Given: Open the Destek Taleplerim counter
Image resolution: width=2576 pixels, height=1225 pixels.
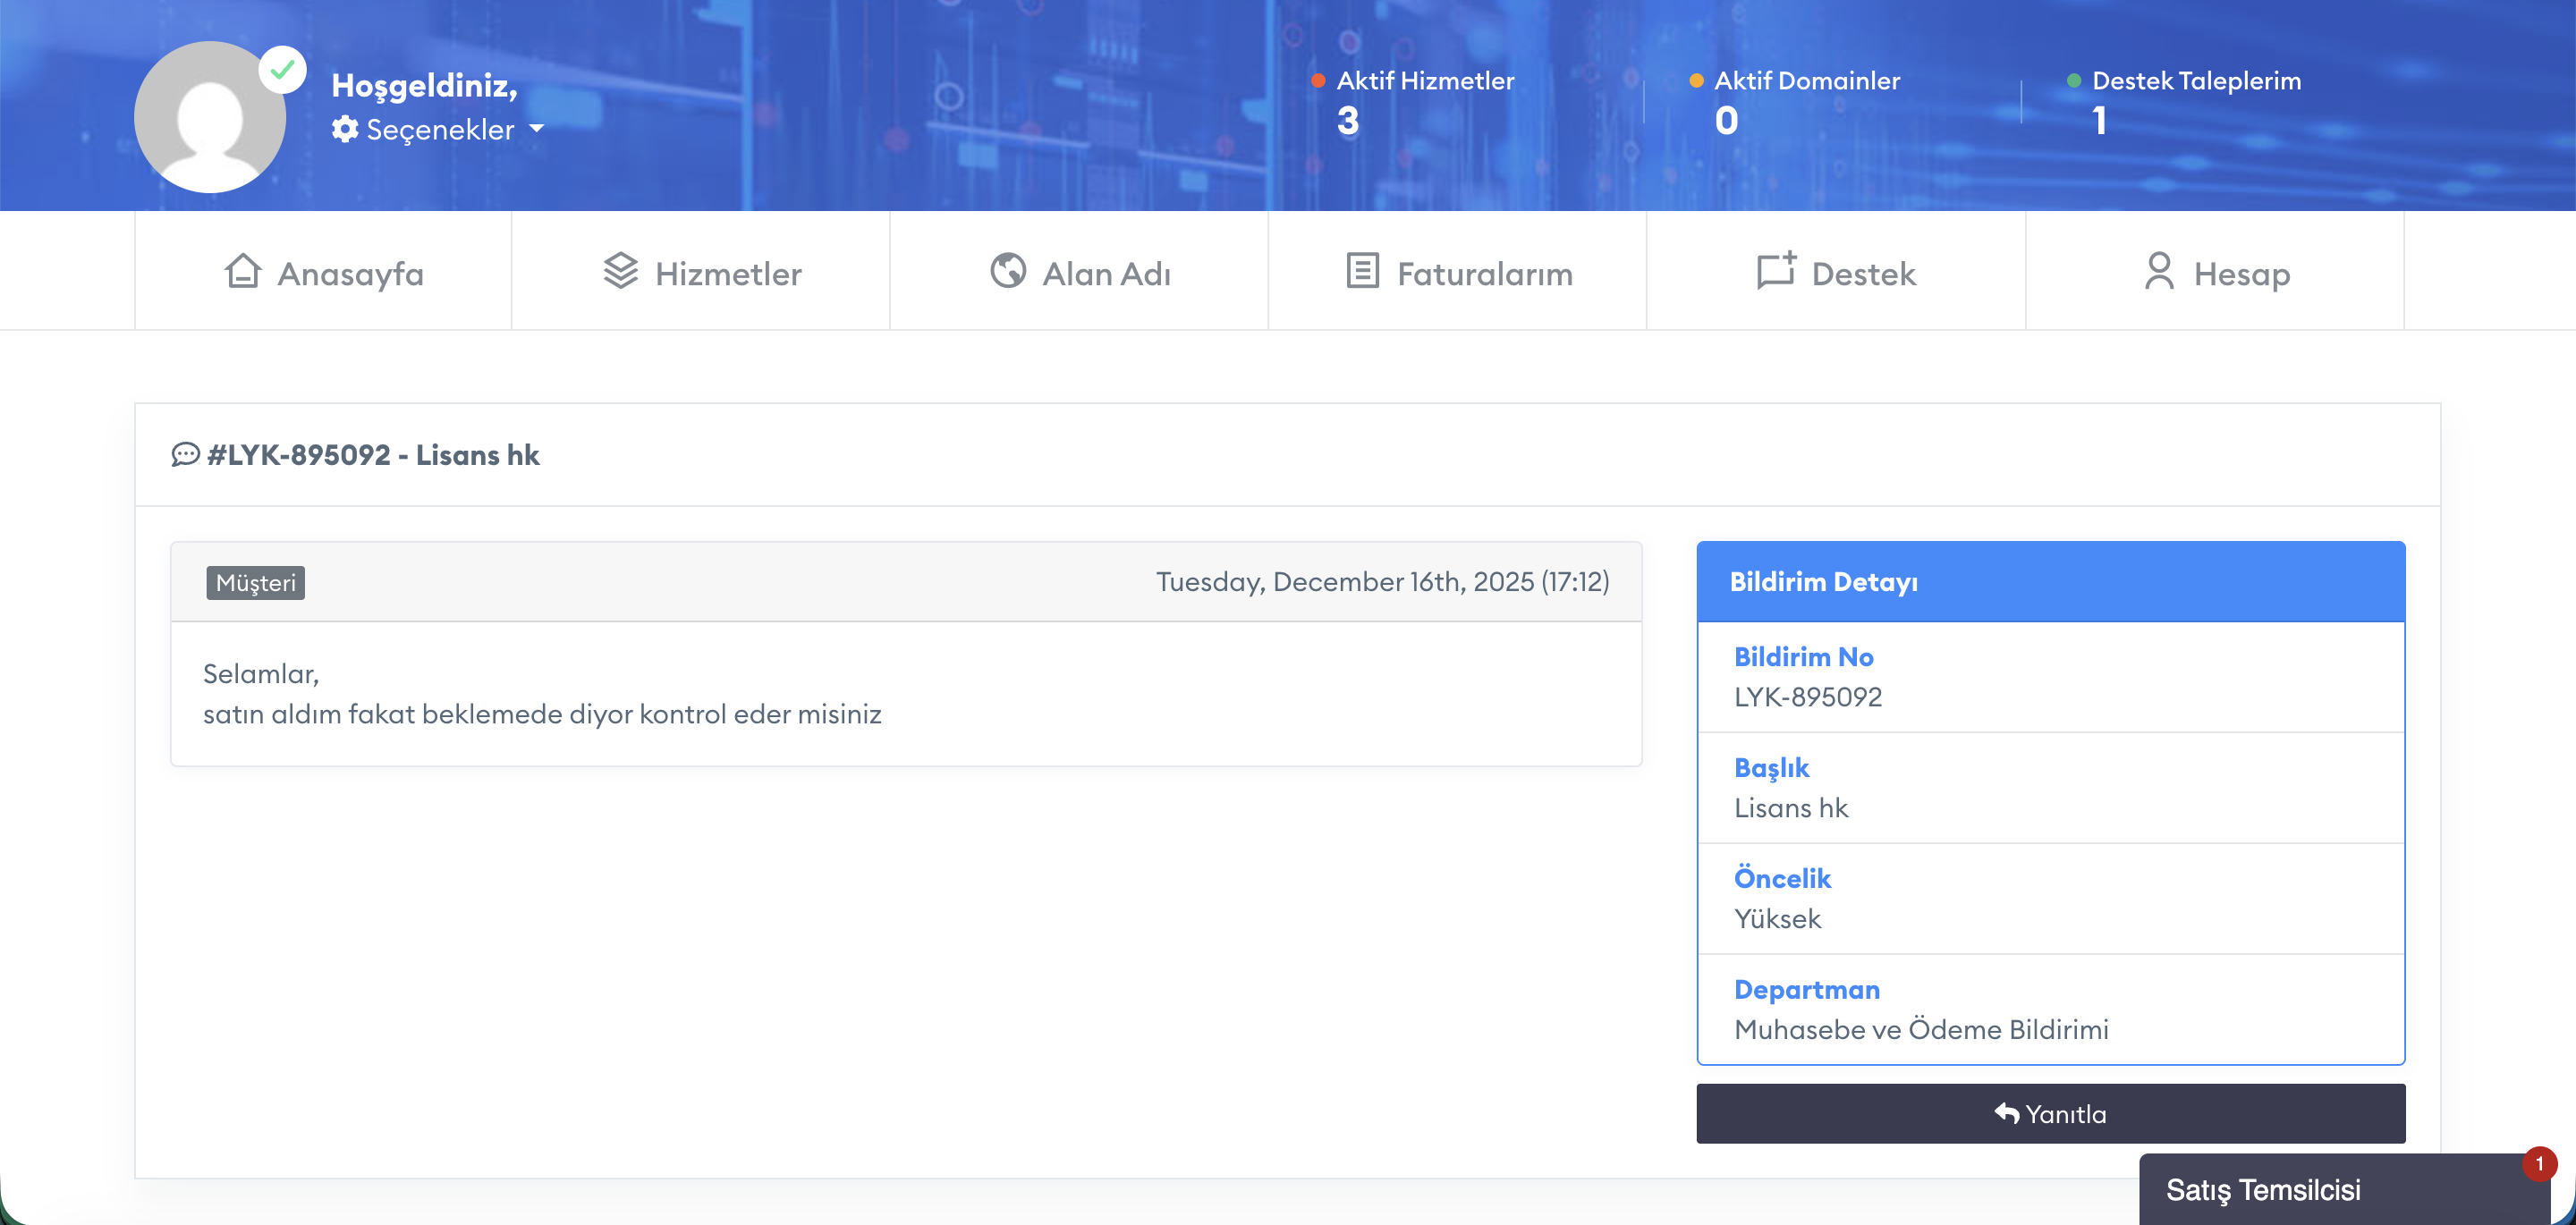Looking at the screenshot, I should [2184, 101].
